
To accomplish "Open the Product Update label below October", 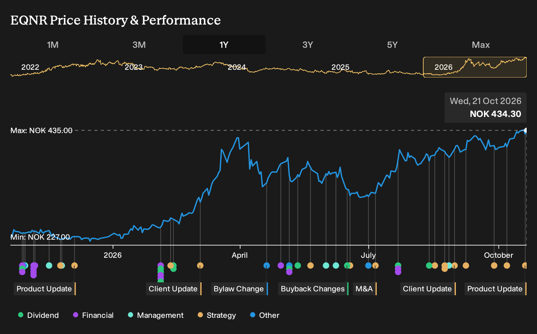I will click(x=496, y=289).
